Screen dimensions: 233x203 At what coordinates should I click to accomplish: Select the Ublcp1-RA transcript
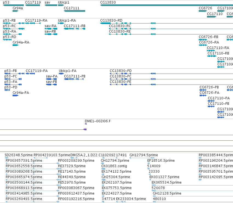click(61, 23)
